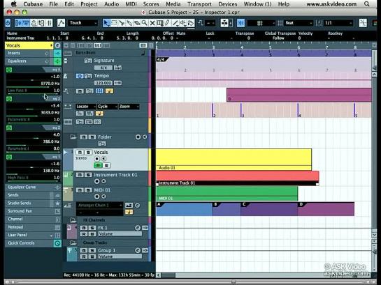The image size is (381, 285).
Task: Click the automation mode curve icon
Action: pos(61,23)
